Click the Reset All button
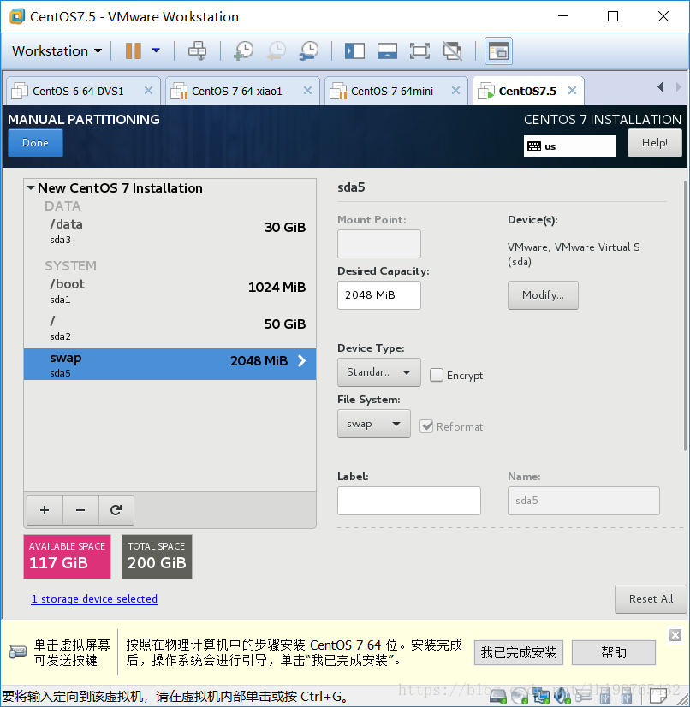This screenshot has width=690, height=707. (651, 599)
